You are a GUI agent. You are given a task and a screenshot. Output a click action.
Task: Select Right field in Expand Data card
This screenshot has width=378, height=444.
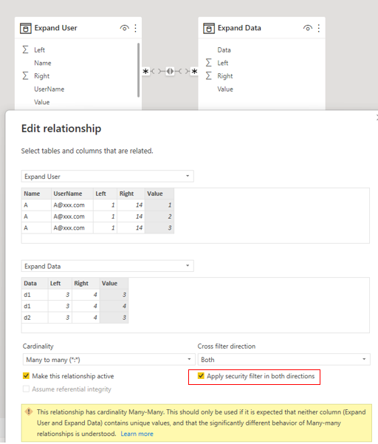(225, 76)
